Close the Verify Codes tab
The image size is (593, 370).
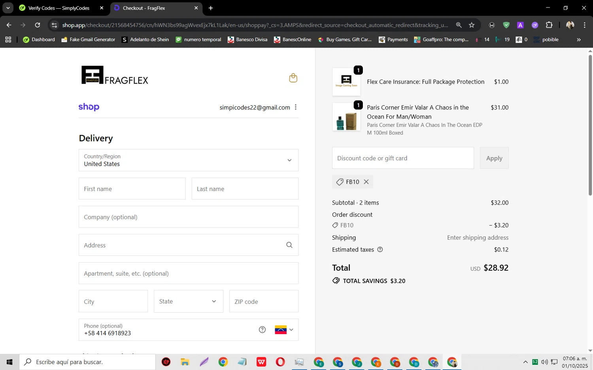click(x=102, y=8)
